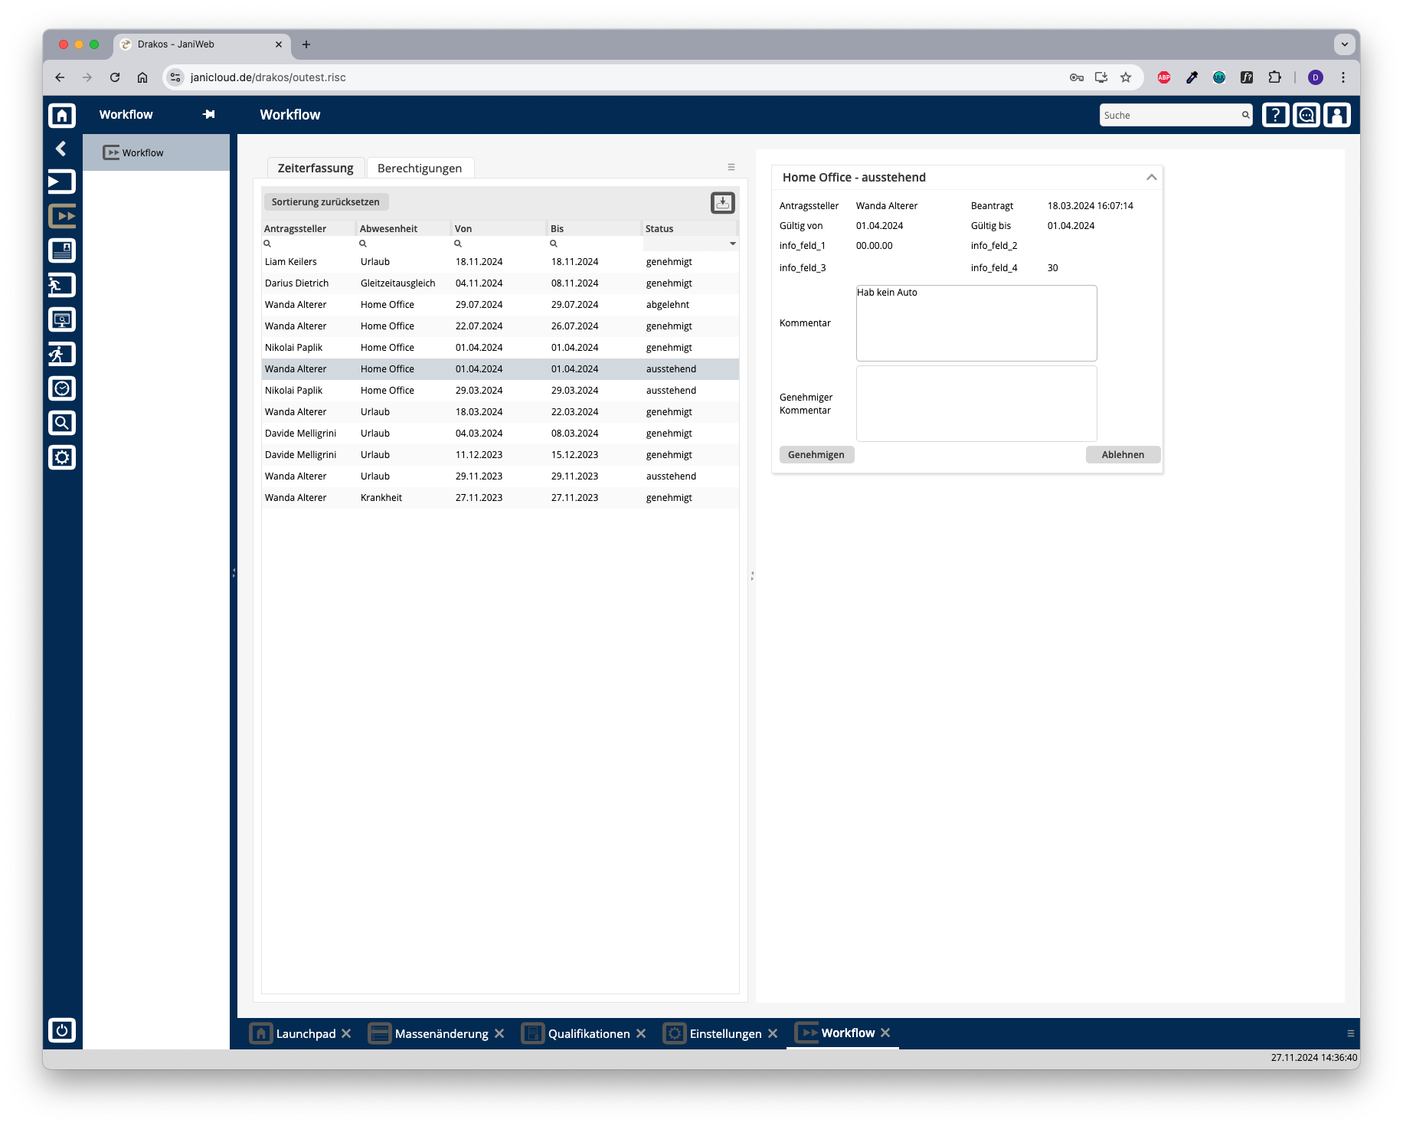Open the magnifier search module icon

pyautogui.click(x=62, y=423)
